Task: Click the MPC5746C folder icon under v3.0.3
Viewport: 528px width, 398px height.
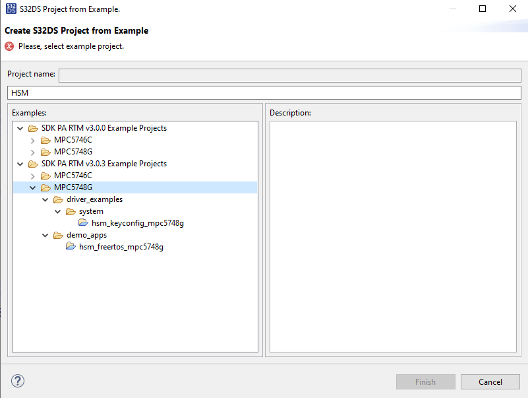Action: tap(45, 175)
